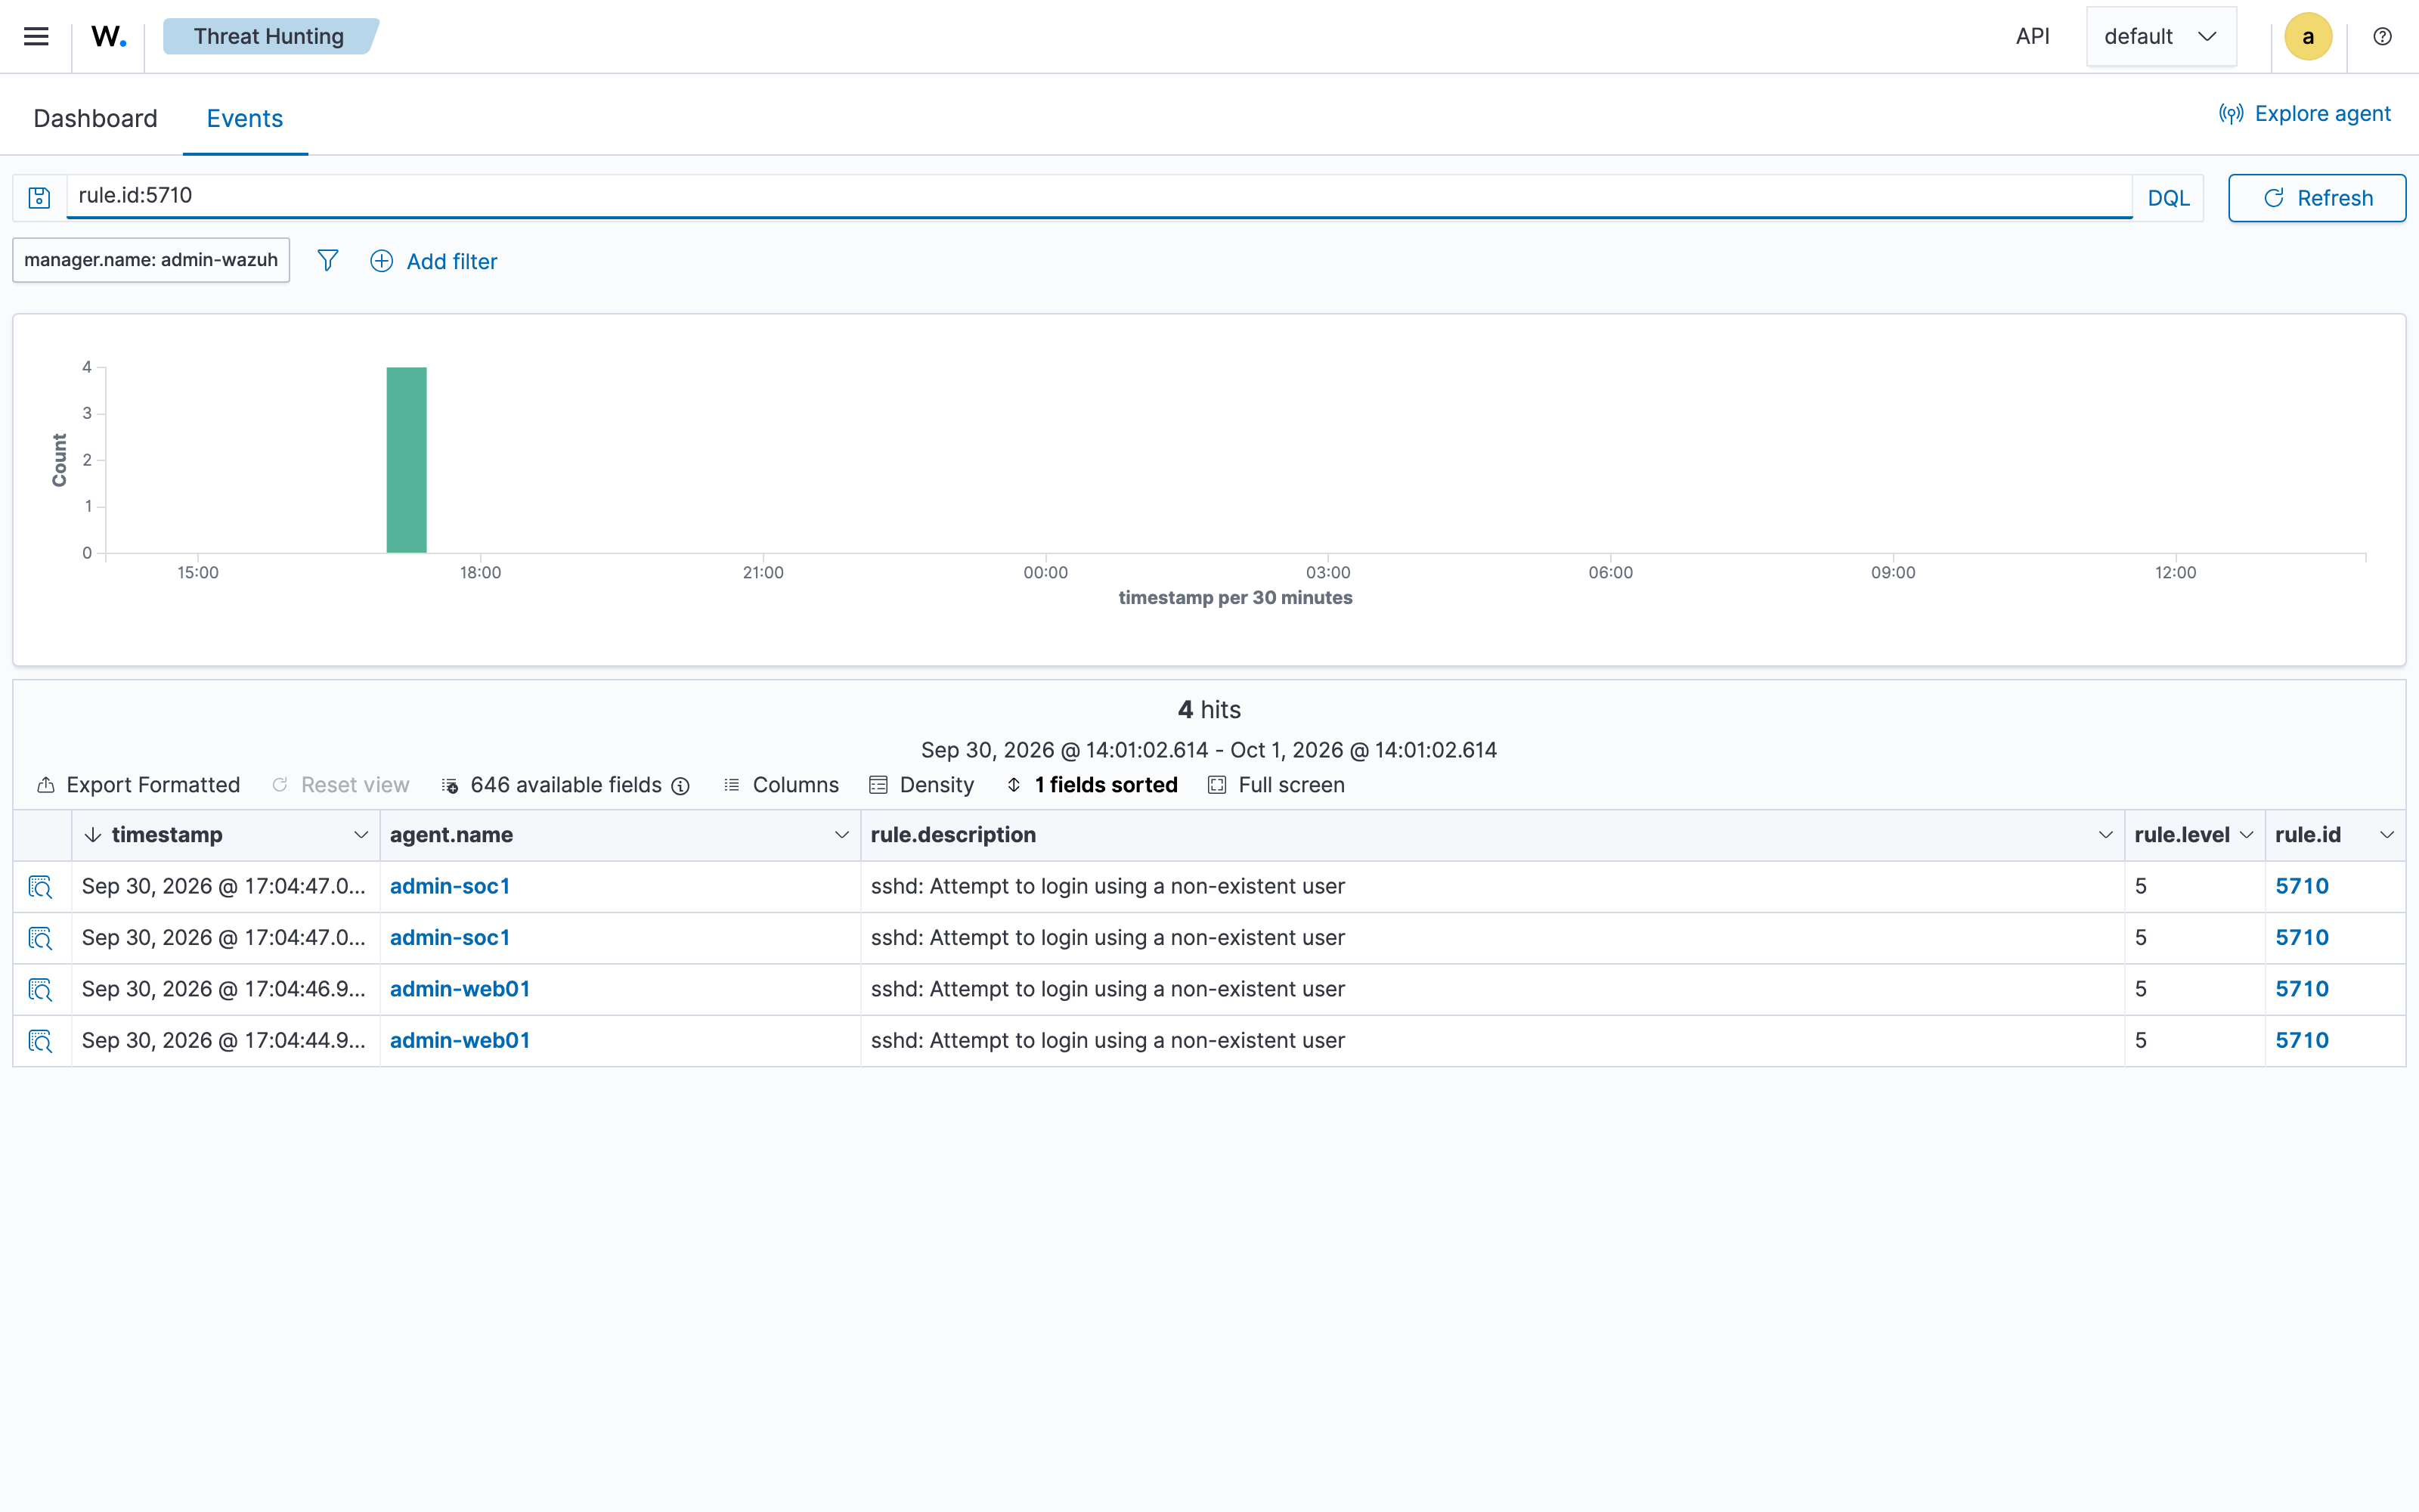Click the API label in the header
The width and height of the screenshot is (2419, 1512).
(x=2032, y=36)
